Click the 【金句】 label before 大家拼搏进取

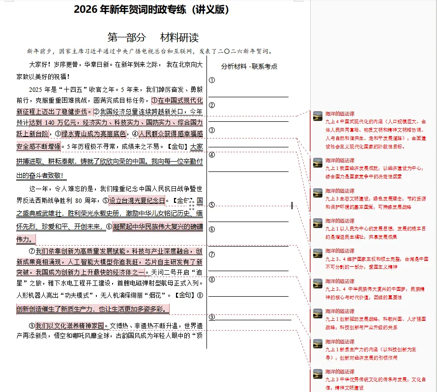coord(177,146)
